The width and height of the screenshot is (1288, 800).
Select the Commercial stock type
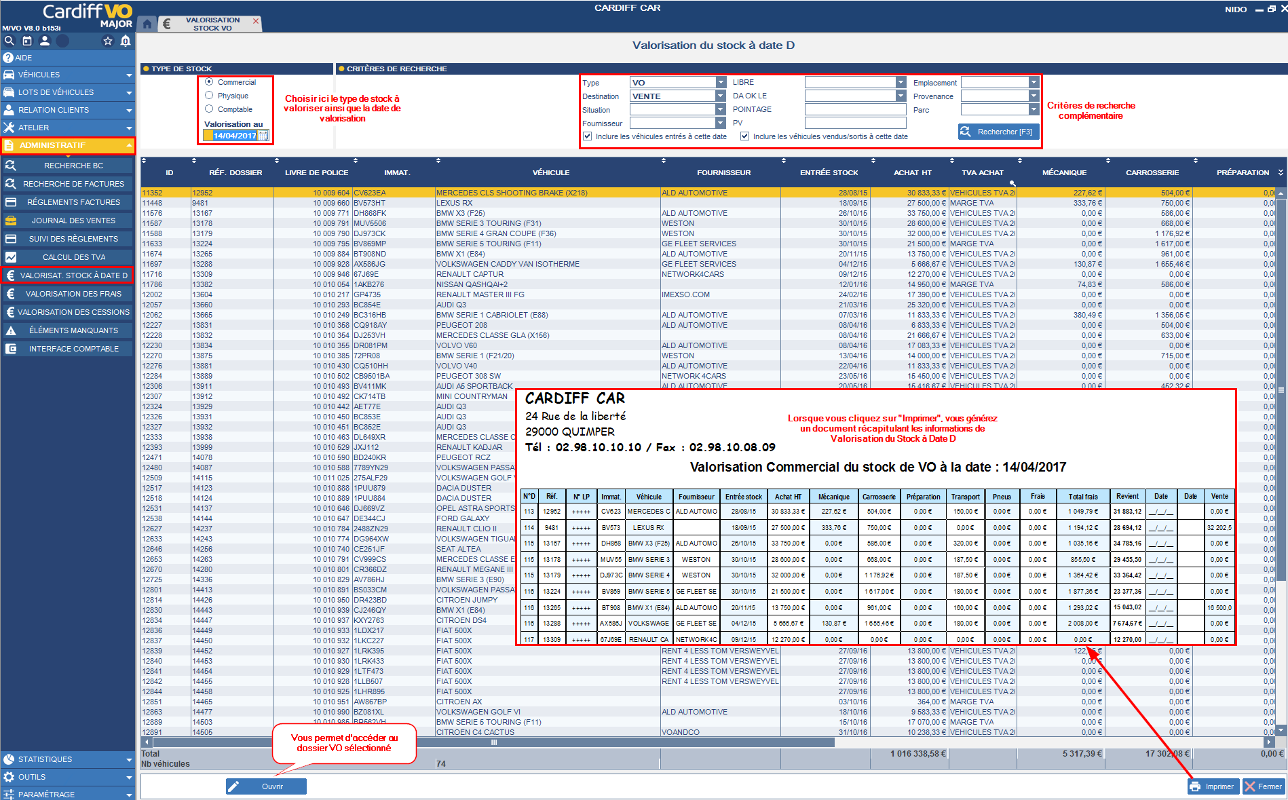[x=209, y=82]
